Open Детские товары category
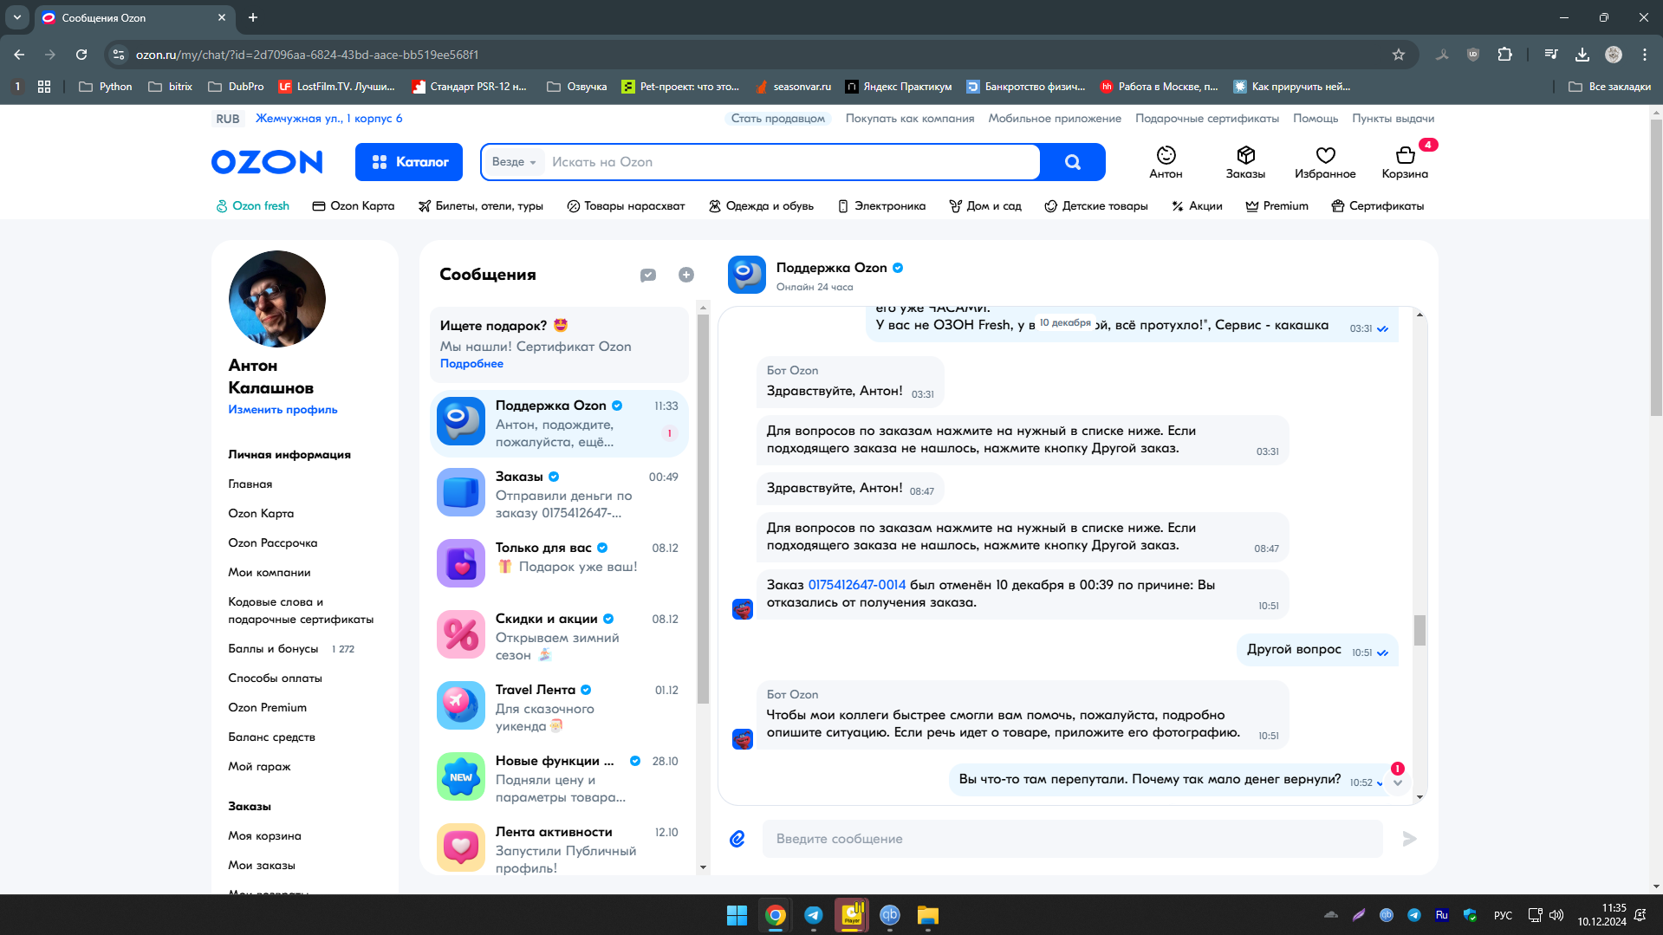Screen dimensions: 1663x935 [x=1096, y=206]
